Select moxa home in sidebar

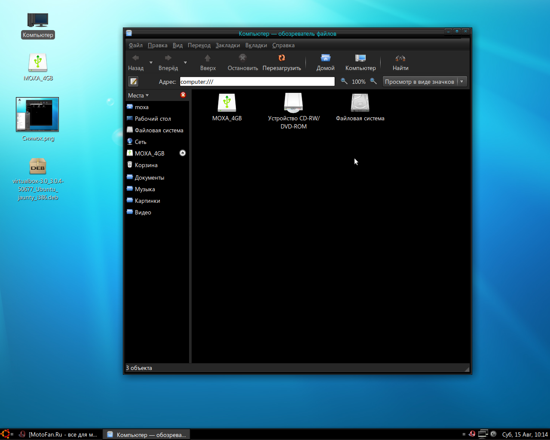coord(157,107)
